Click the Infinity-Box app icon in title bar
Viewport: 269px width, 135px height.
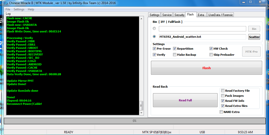(6, 3)
